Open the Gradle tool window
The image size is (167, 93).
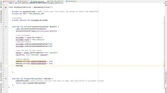click(x=166, y=4)
